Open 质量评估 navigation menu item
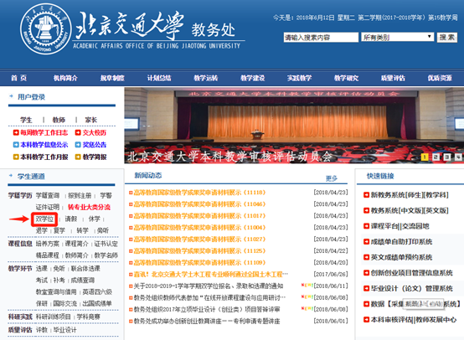This screenshot has height=340, width=464. click(x=393, y=78)
